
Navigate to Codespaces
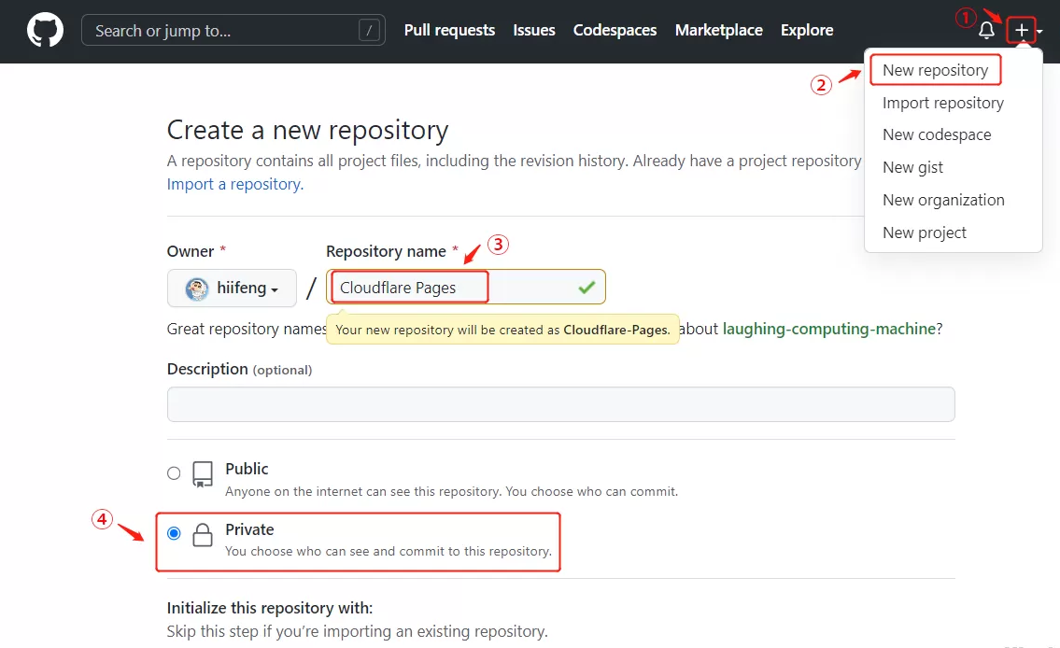[x=615, y=31]
